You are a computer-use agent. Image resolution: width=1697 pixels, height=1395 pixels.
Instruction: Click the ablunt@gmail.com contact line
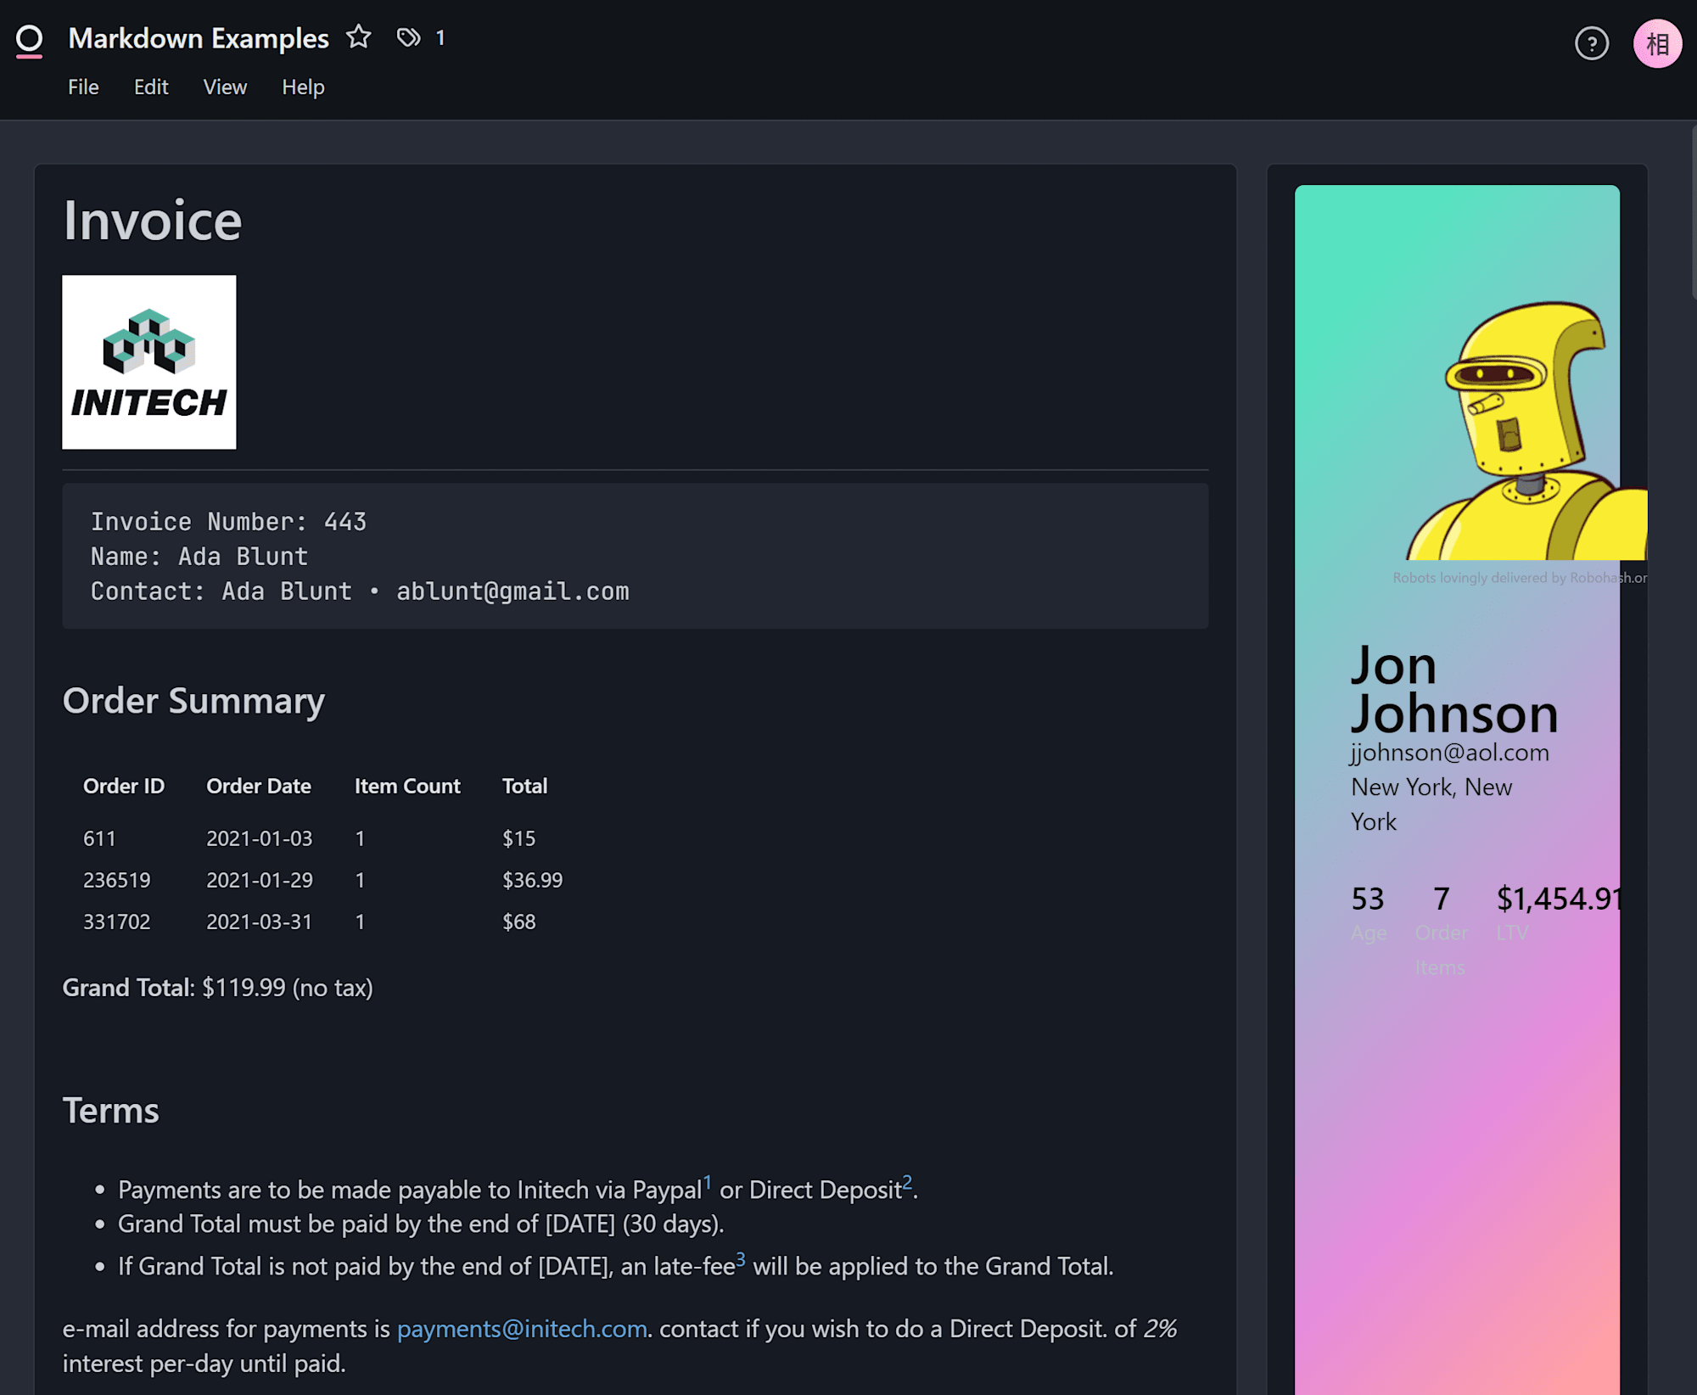(360, 591)
